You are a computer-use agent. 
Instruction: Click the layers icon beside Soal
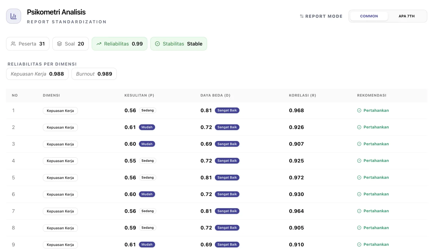pyautogui.click(x=60, y=44)
